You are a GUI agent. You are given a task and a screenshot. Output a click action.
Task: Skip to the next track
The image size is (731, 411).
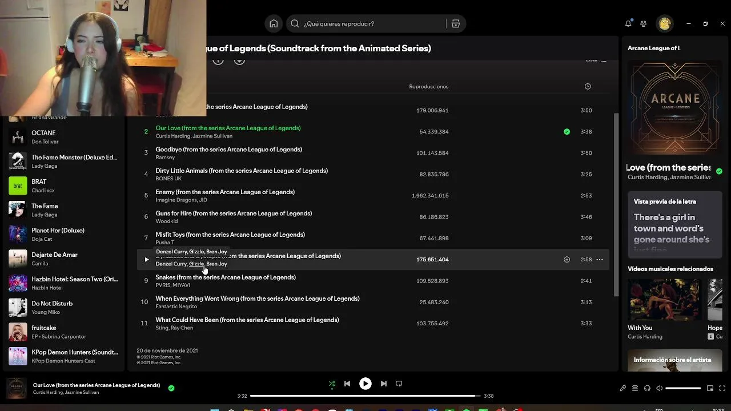384,384
